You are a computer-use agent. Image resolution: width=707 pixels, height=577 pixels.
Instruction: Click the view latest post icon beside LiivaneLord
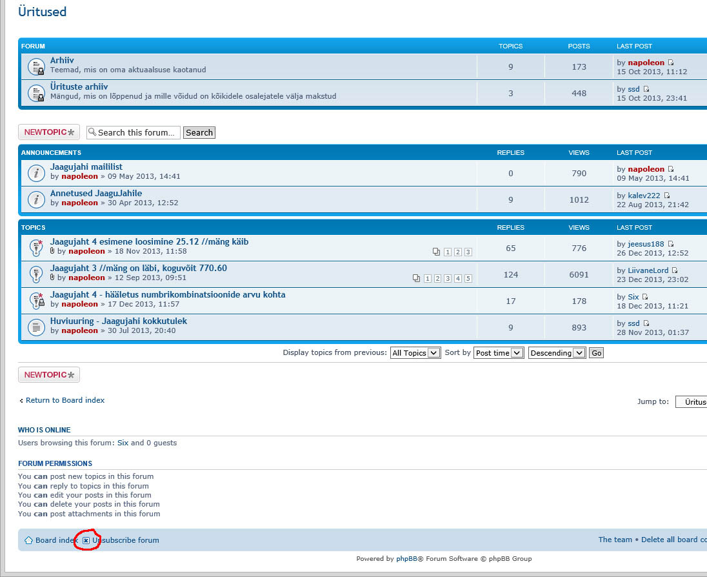point(675,270)
